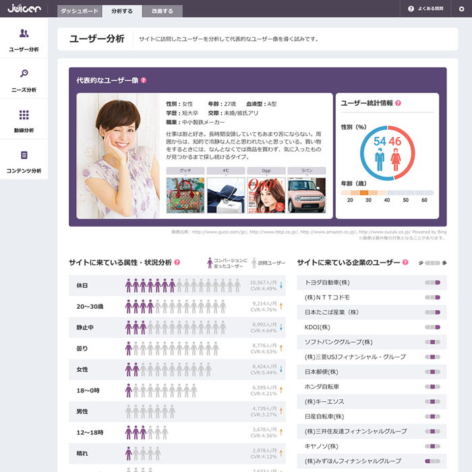Click down arrow in 静止中 row
This screenshot has height=472, width=472.
click(281, 327)
